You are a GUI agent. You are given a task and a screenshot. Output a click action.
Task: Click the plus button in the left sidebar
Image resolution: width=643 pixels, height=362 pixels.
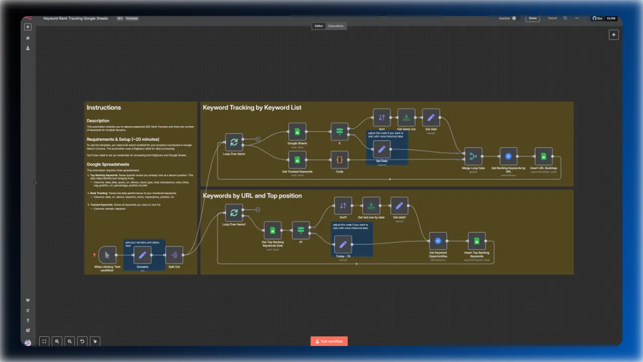tap(28, 27)
